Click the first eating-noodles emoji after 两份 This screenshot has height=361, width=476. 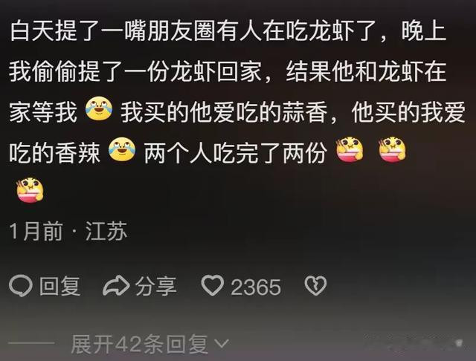[x=350, y=149]
